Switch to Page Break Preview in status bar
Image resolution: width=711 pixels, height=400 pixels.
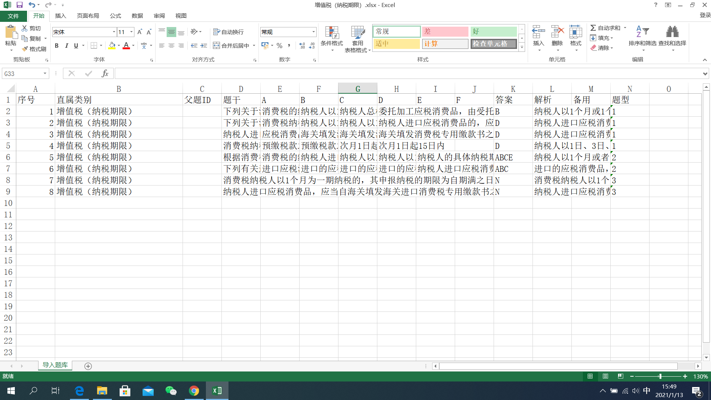pyautogui.click(x=621, y=376)
